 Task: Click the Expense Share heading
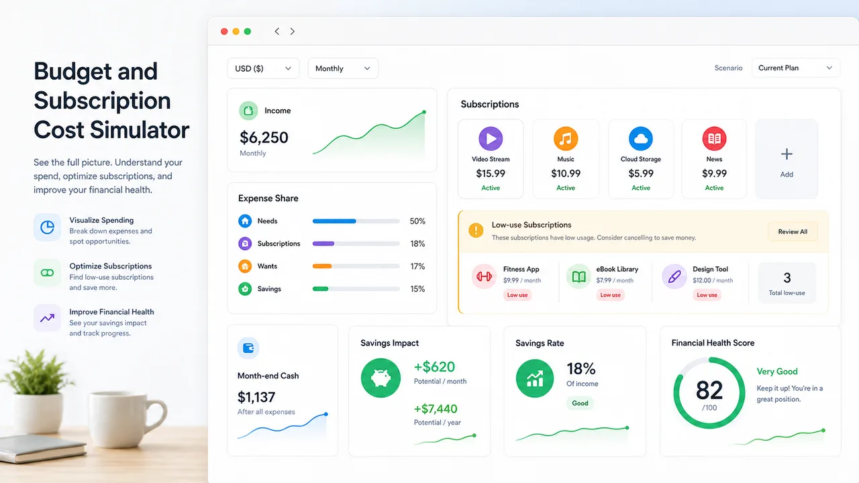click(x=268, y=199)
